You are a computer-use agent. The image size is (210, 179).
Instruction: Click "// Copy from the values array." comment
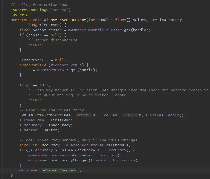pos(53,110)
